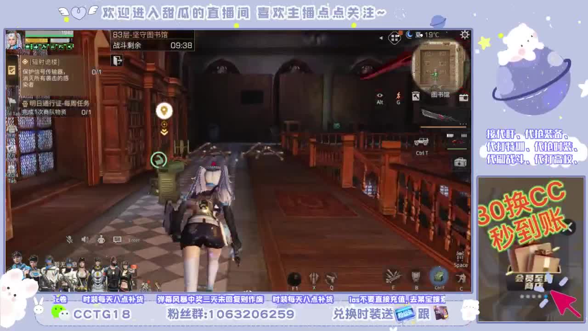The width and height of the screenshot is (588, 331).
Task: Open the chat message icon
Action: pos(117,240)
